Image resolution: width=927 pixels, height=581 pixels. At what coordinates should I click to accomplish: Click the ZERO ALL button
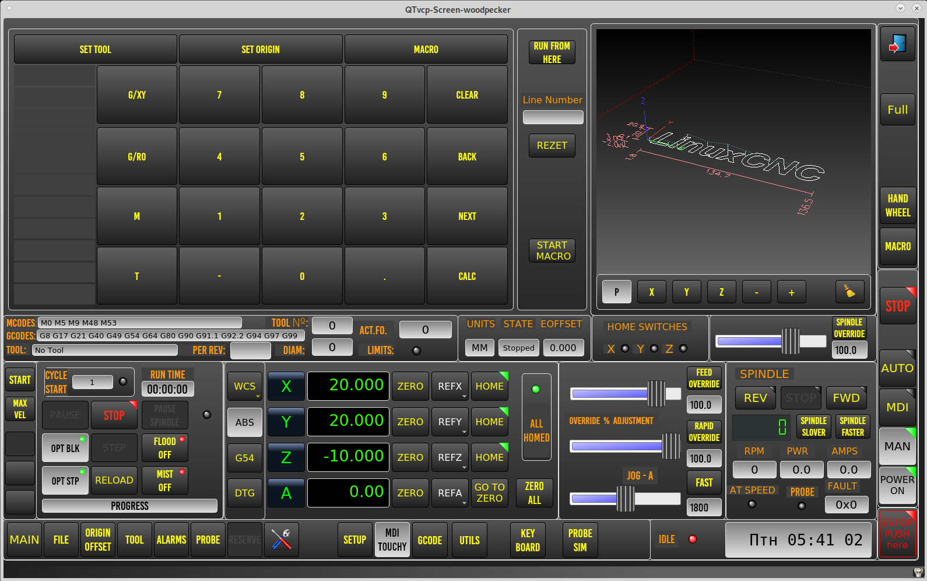coord(535,493)
